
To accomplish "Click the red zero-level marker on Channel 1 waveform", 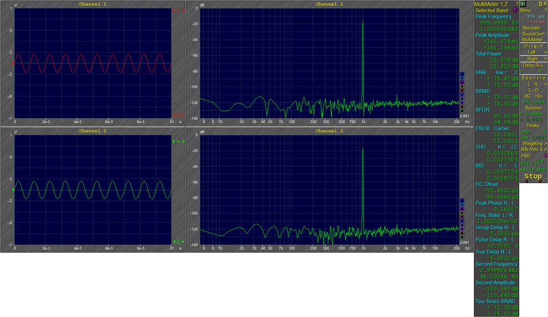I will [x=14, y=63].
